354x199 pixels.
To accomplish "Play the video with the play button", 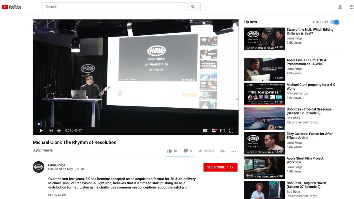I will coord(41,131).
